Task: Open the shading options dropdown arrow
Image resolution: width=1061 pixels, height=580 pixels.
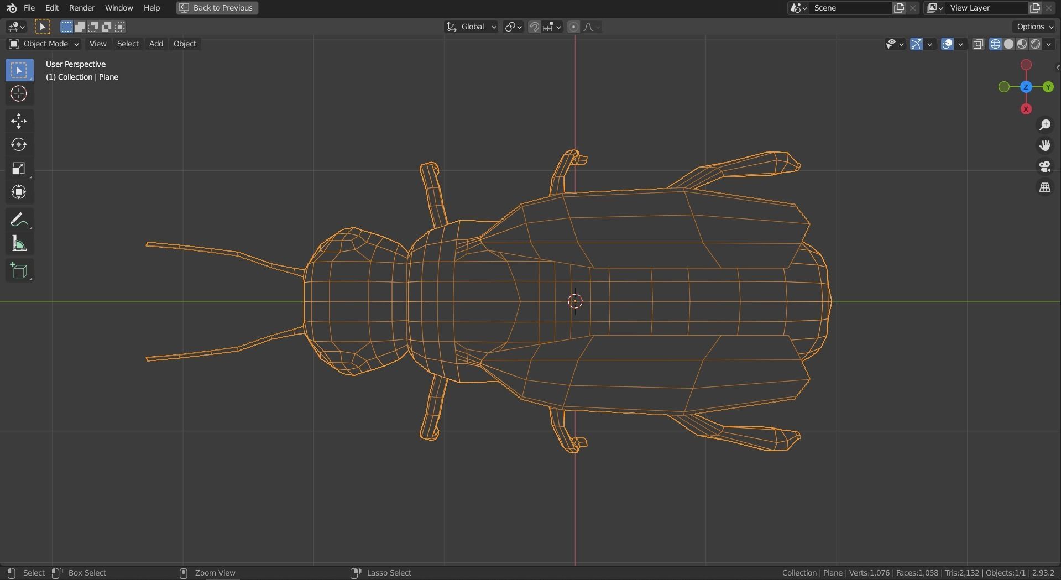Action: click(x=1049, y=44)
